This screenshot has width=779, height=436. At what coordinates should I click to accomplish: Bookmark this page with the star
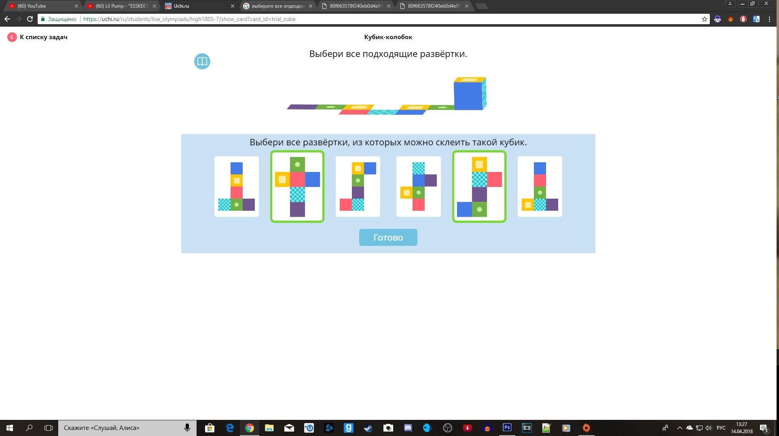(x=704, y=19)
